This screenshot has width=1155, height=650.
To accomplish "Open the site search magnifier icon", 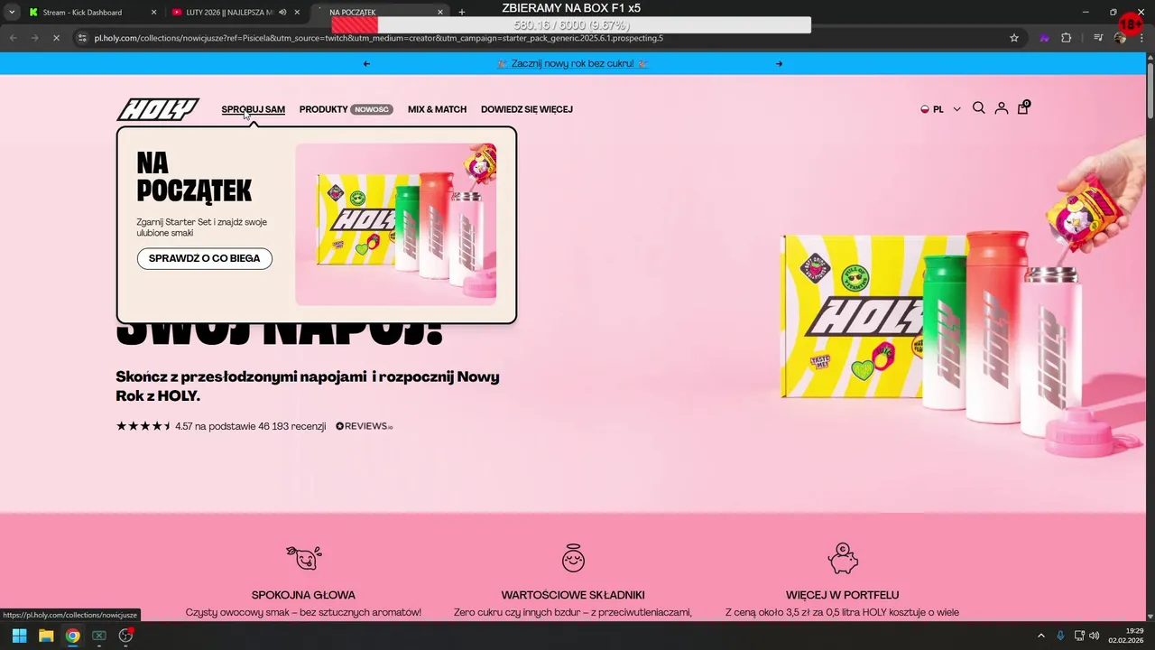I will pyautogui.click(x=978, y=108).
